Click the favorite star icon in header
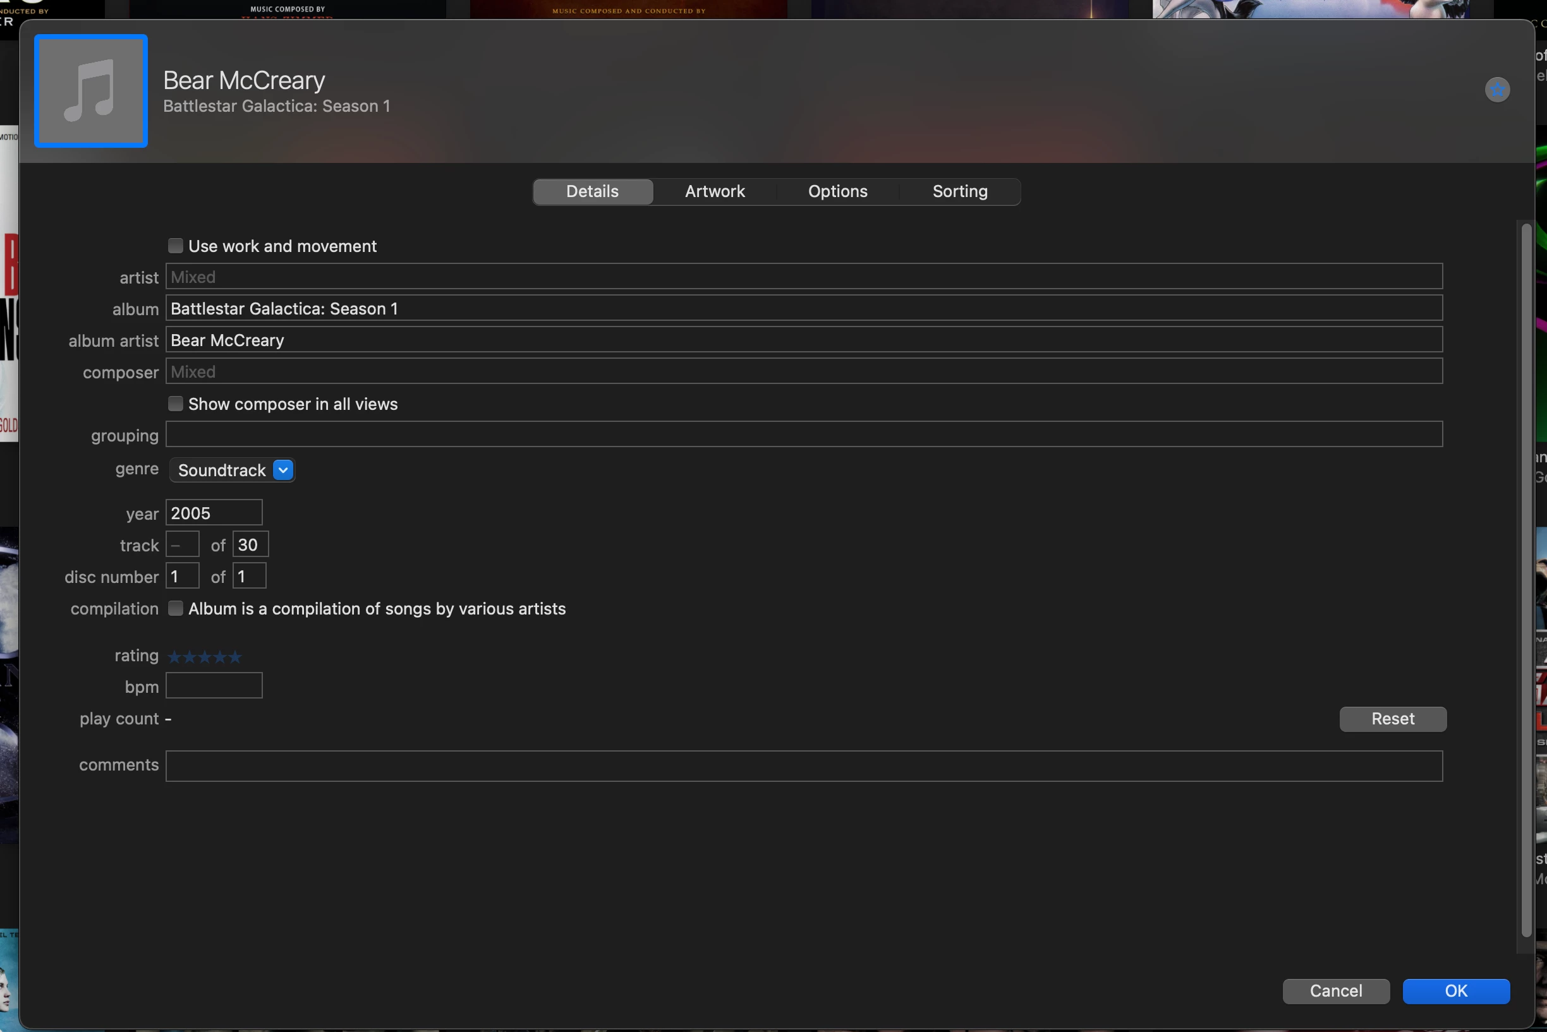1547x1032 pixels. click(x=1497, y=90)
